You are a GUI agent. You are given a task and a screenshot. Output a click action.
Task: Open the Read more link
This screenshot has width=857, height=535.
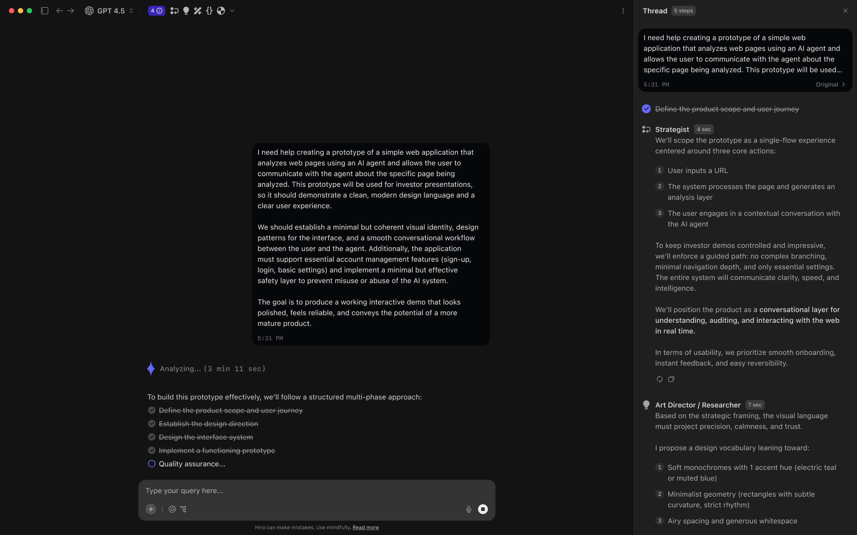click(365, 527)
